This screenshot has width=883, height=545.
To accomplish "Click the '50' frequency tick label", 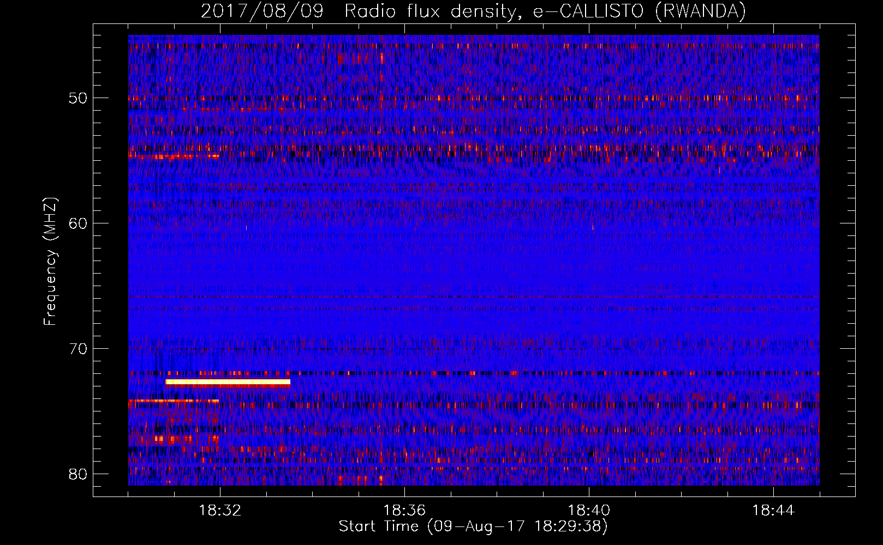I will pyautogui.click(x=78, y=98).
